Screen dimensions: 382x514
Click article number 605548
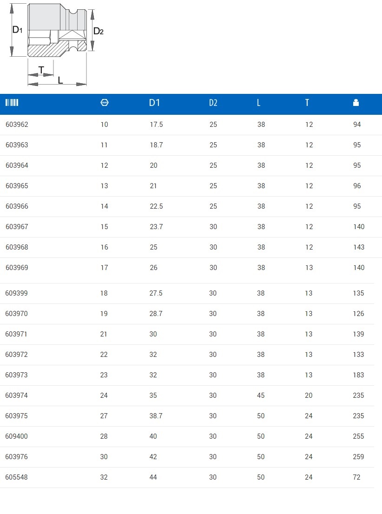click(16, 477)
